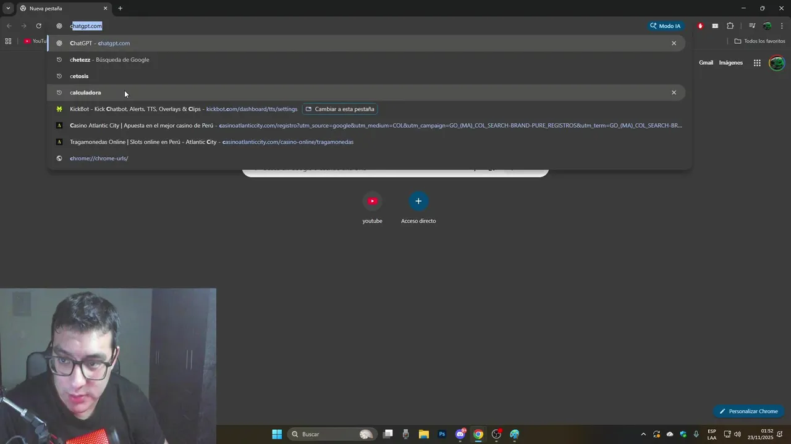Open the Google account avatar

click(777, 63)
